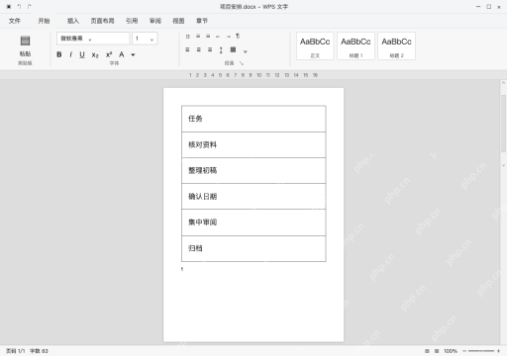Switch to the 审阅 tab
The image size is (507, 356).
pos(155,21)
